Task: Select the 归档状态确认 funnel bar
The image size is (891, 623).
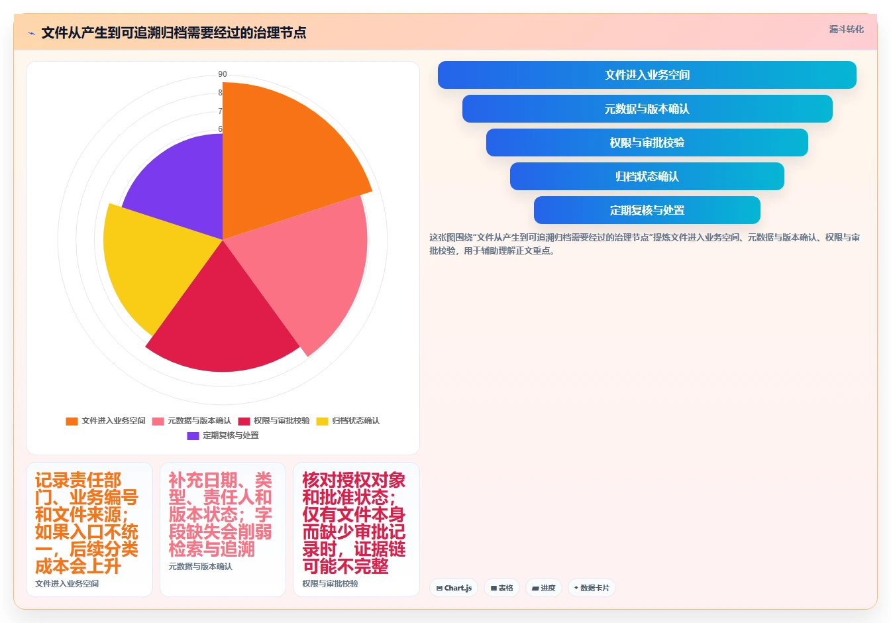Action: click(x=647, y=176)
